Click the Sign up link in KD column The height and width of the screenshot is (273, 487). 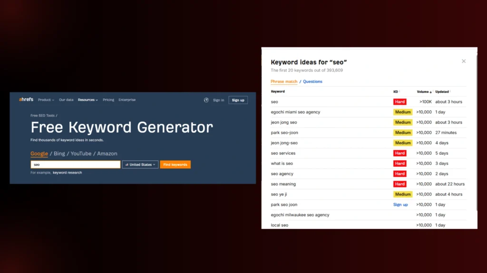[x=400, y=205]
